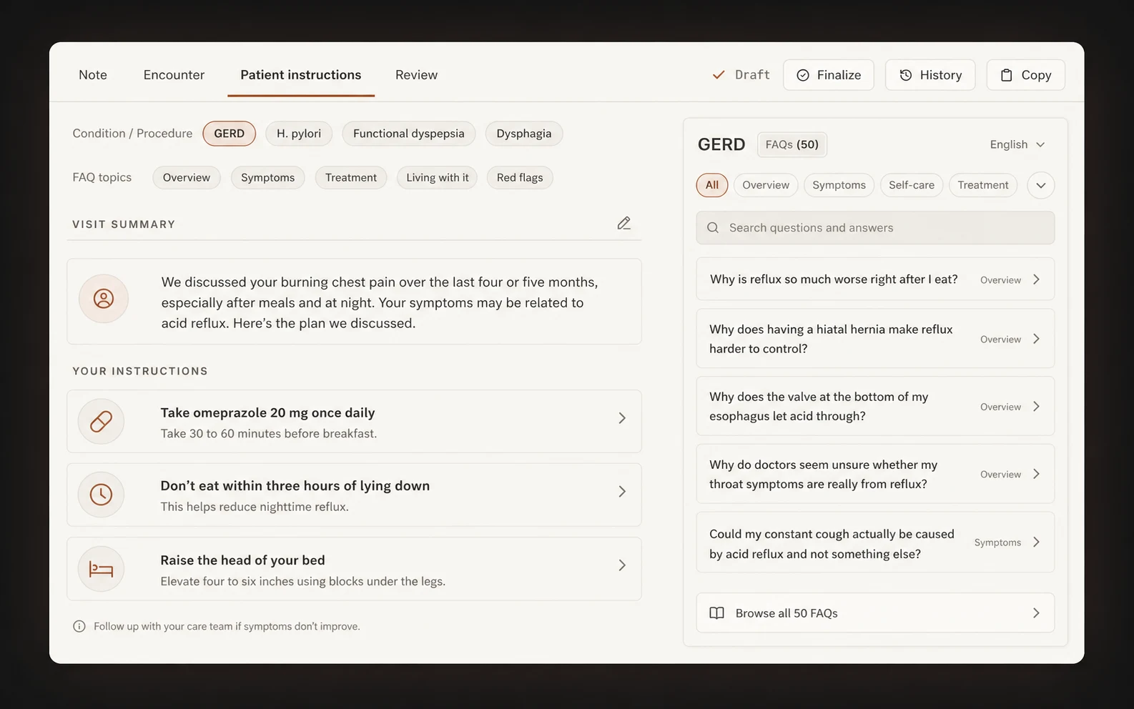Click the patient avatar icon in visit summary

coord(104,299)
